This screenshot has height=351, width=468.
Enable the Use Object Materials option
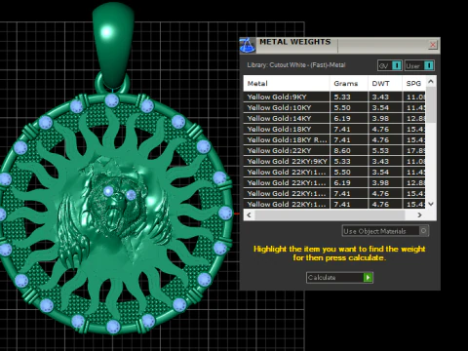pyautogui.click(x=385, y=231)
